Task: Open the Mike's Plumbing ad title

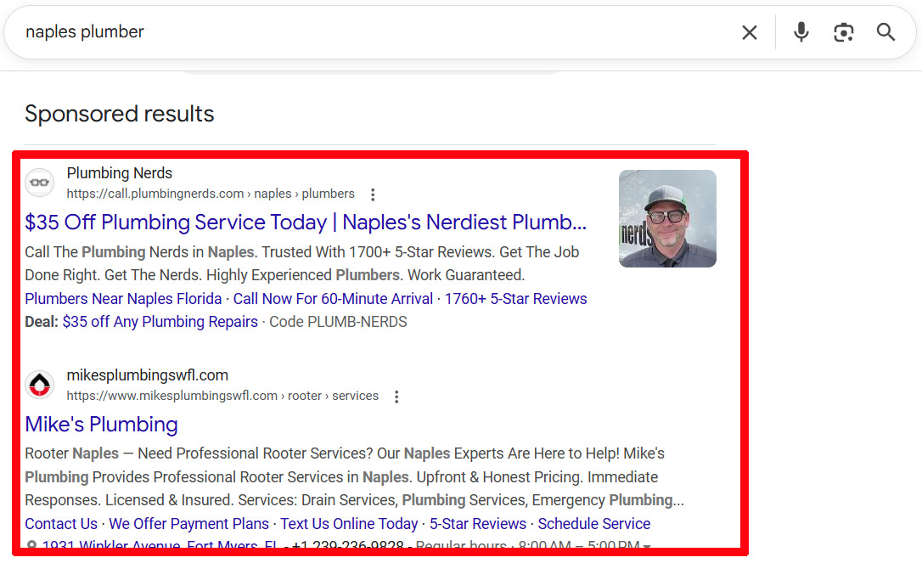Action: pos(101,425)
